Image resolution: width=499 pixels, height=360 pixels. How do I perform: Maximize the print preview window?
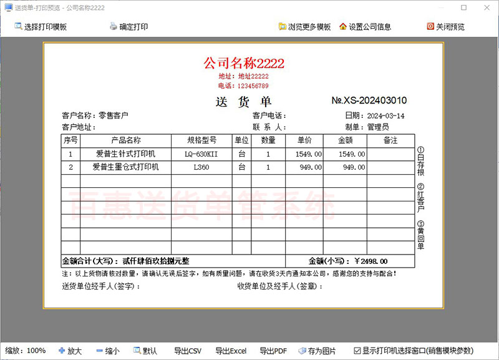[463, 7]
